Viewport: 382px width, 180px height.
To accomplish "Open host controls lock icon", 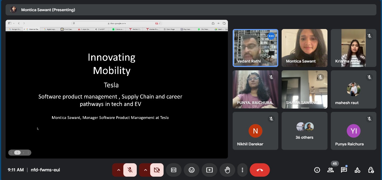I will [371, 170].
